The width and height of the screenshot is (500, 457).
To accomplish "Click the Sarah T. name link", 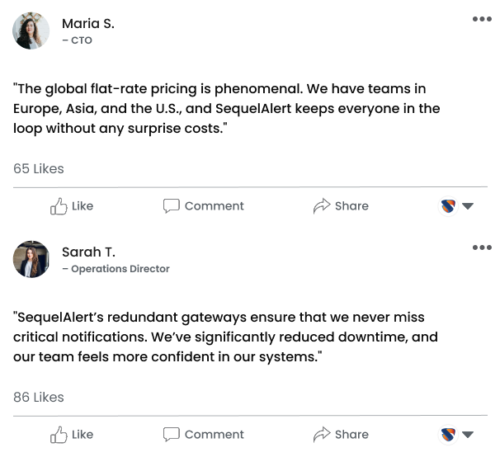I will 88,252.
